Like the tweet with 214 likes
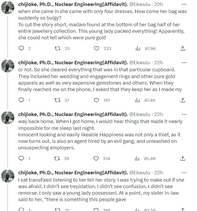197x211 pixels. pyautogui.click(x=97, y=158)
